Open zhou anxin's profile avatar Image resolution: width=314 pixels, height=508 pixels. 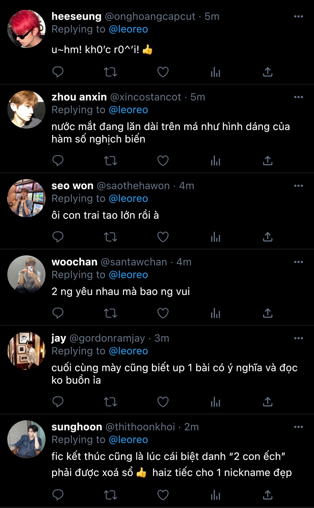[26, 110]
